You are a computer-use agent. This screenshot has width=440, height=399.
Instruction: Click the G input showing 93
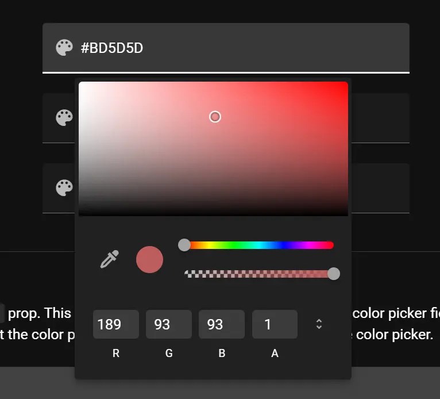coord(169,324)
